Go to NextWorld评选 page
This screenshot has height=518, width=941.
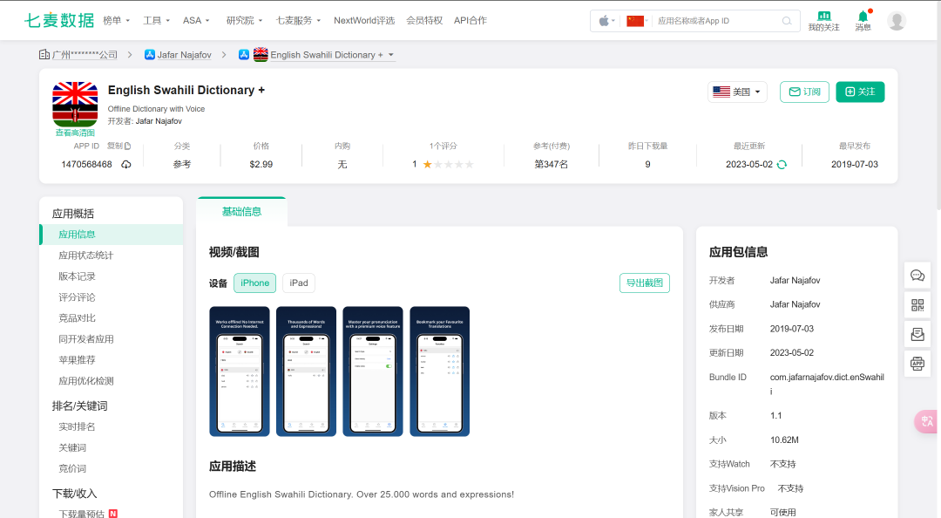pyautogui.click(x=364, y=20)
